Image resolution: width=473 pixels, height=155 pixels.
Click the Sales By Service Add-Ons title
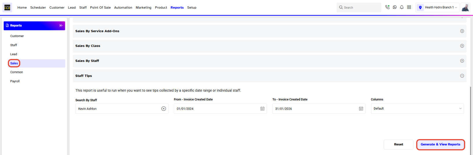click(x=97, y=31)
